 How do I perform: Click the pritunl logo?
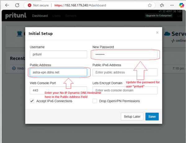click(x=16, y=15)
